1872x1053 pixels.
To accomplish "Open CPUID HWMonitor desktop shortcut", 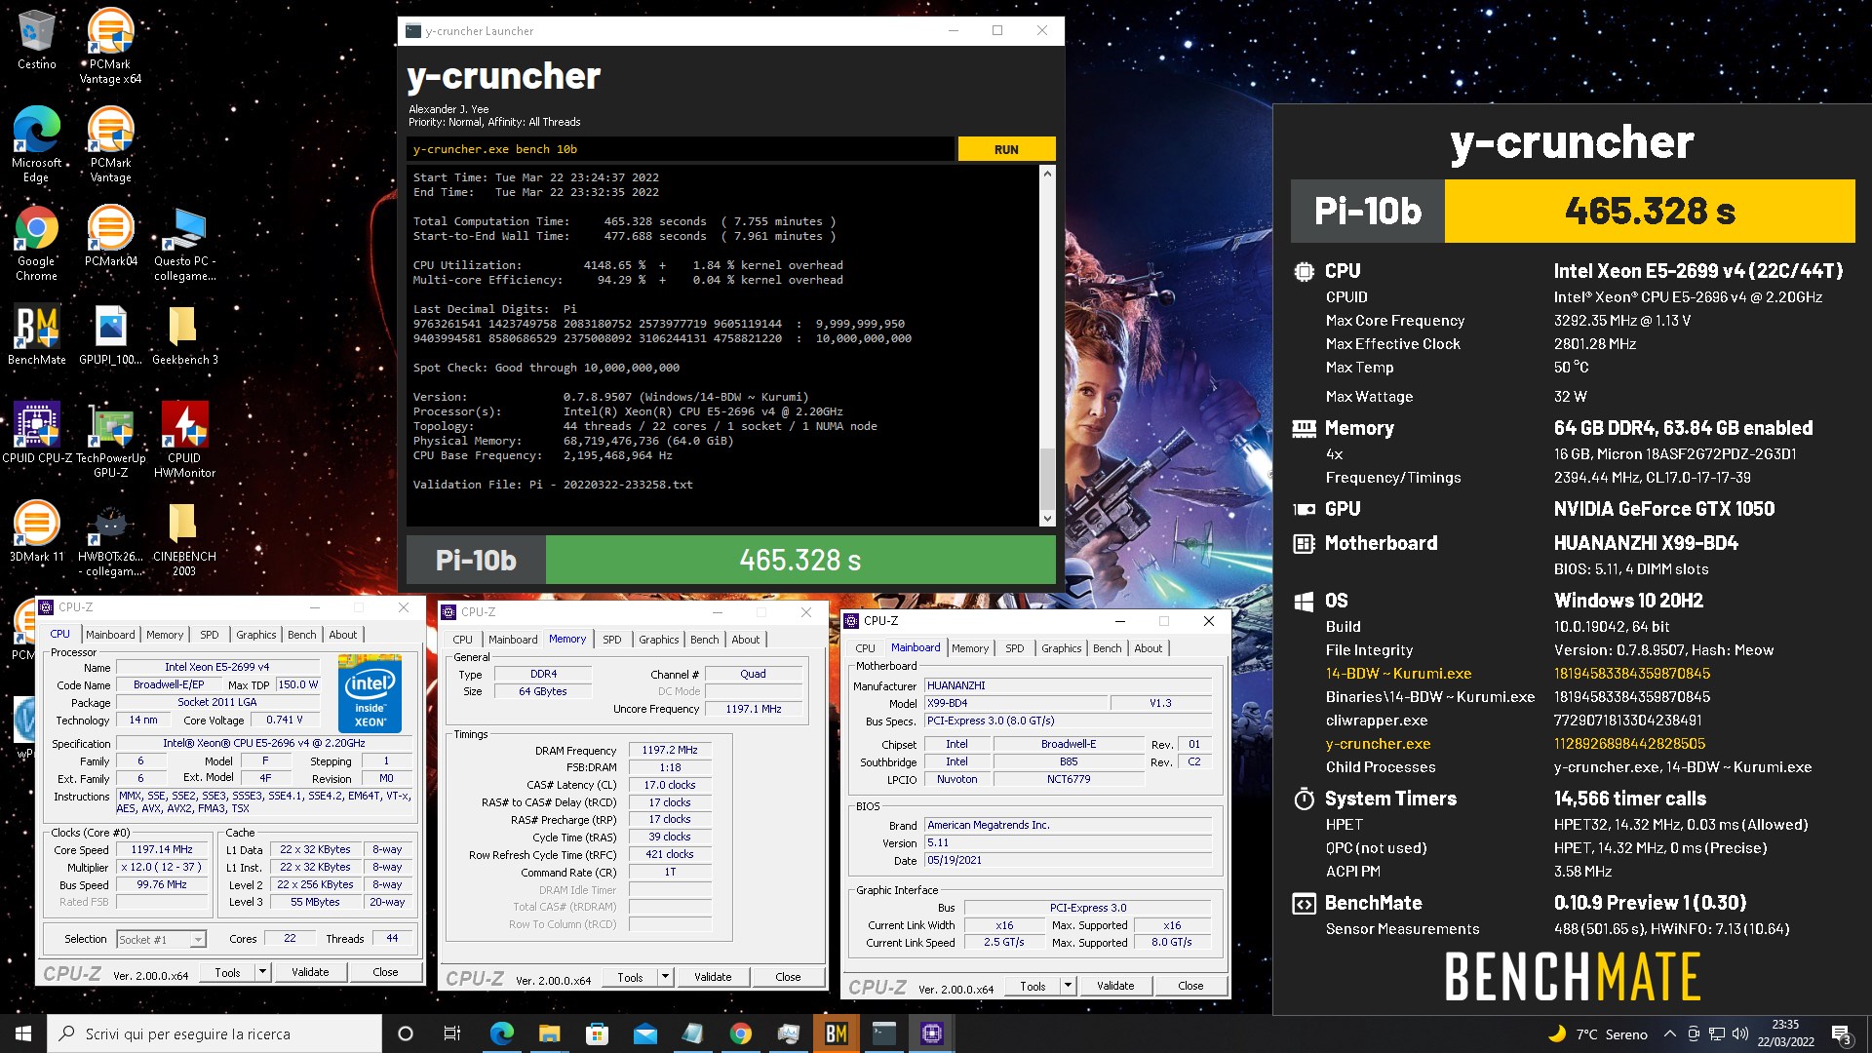I will point(184,441).
